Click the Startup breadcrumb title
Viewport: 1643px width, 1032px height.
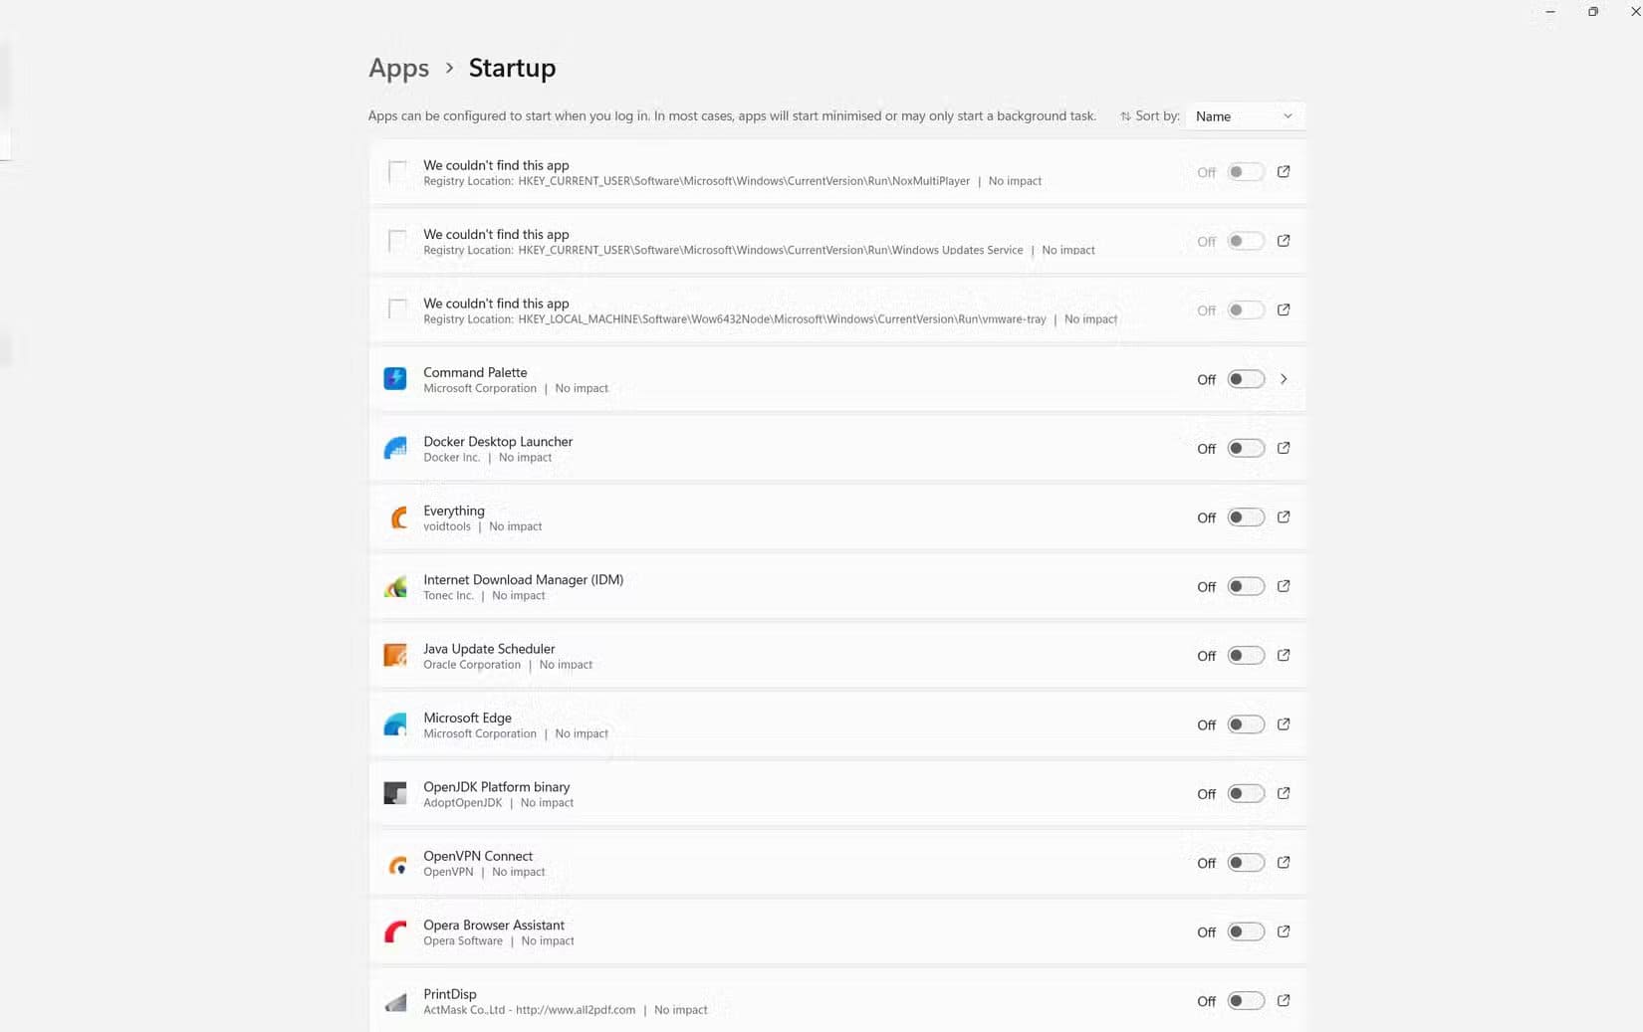tap(512, 68)
